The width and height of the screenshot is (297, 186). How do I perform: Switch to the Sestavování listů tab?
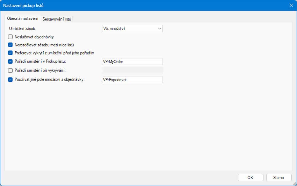tap(57, 19)
